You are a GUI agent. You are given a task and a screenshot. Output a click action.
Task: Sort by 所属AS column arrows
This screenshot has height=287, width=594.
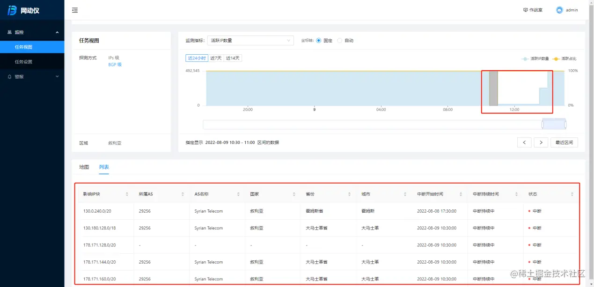pyautogui.click(x=183, y=194)
